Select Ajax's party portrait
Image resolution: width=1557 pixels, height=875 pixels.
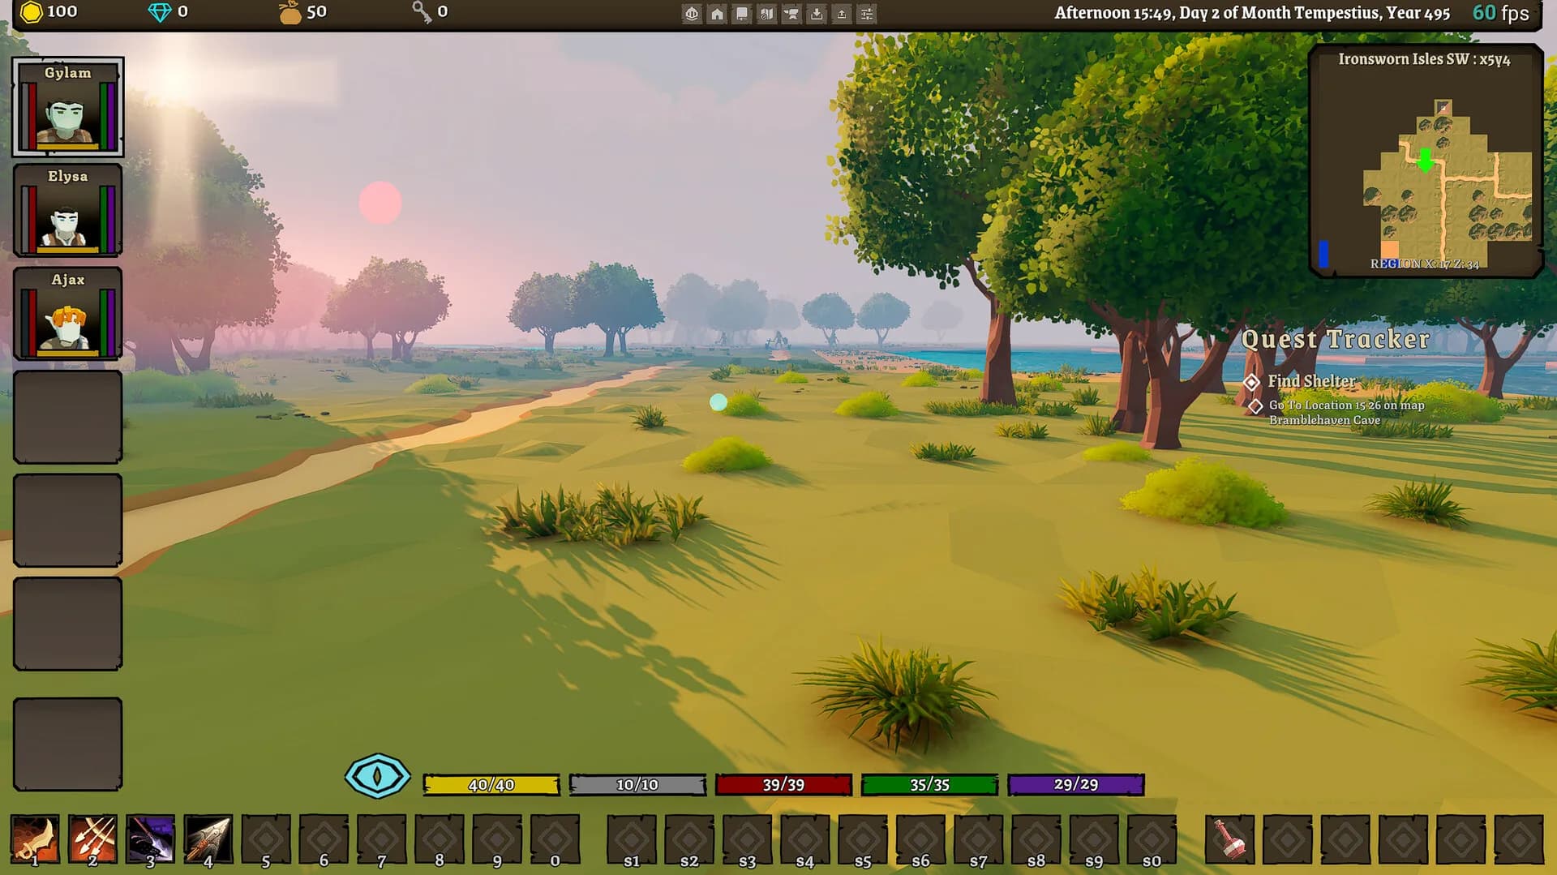click(67, 313)
